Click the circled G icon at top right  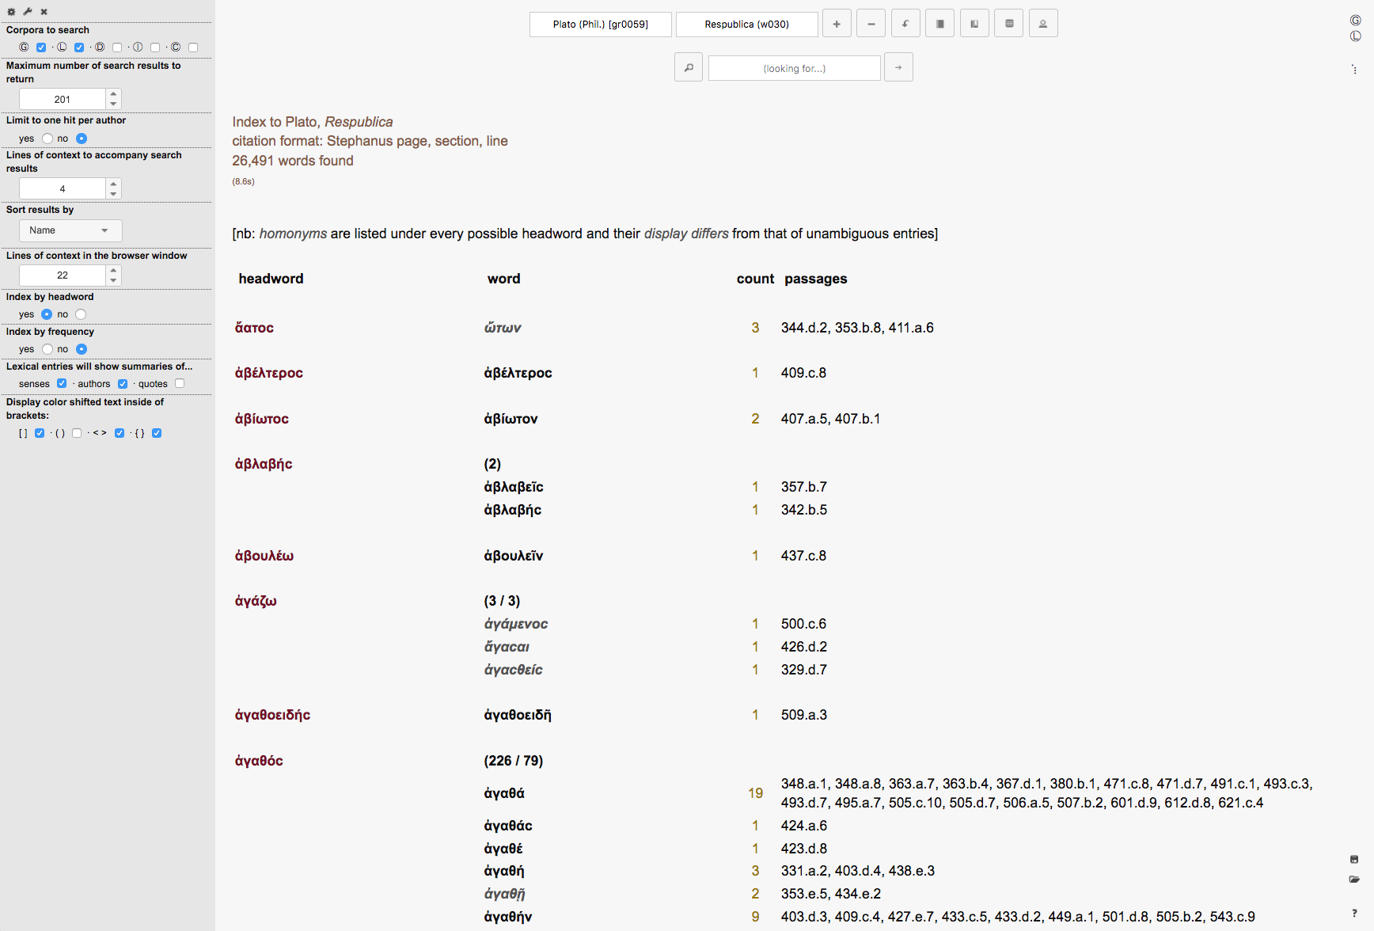point(1355,21)
